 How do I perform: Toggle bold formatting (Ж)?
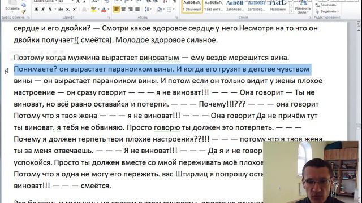click(36, 10)
